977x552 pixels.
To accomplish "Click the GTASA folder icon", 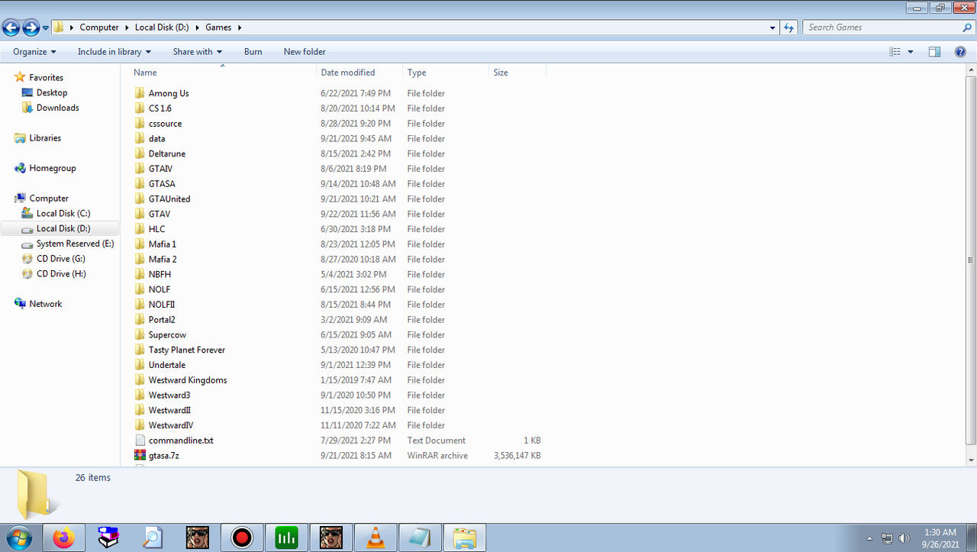I will click(140, 184).
